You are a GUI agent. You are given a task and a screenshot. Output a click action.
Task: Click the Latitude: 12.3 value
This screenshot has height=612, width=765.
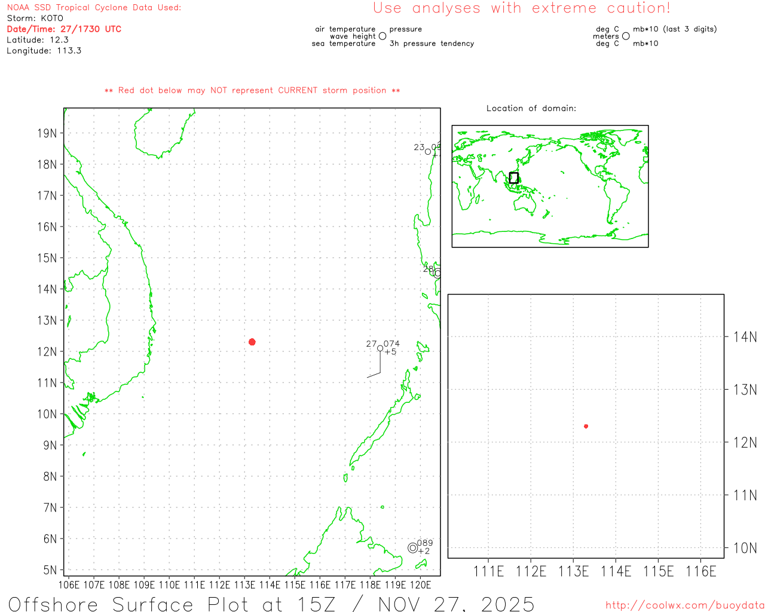[38, 40]
